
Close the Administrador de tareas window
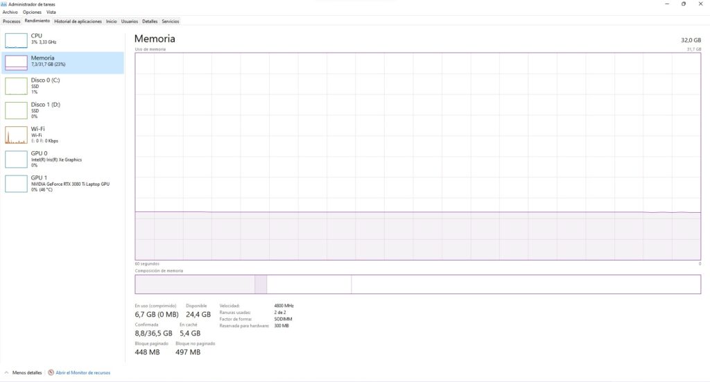(700, 4)
